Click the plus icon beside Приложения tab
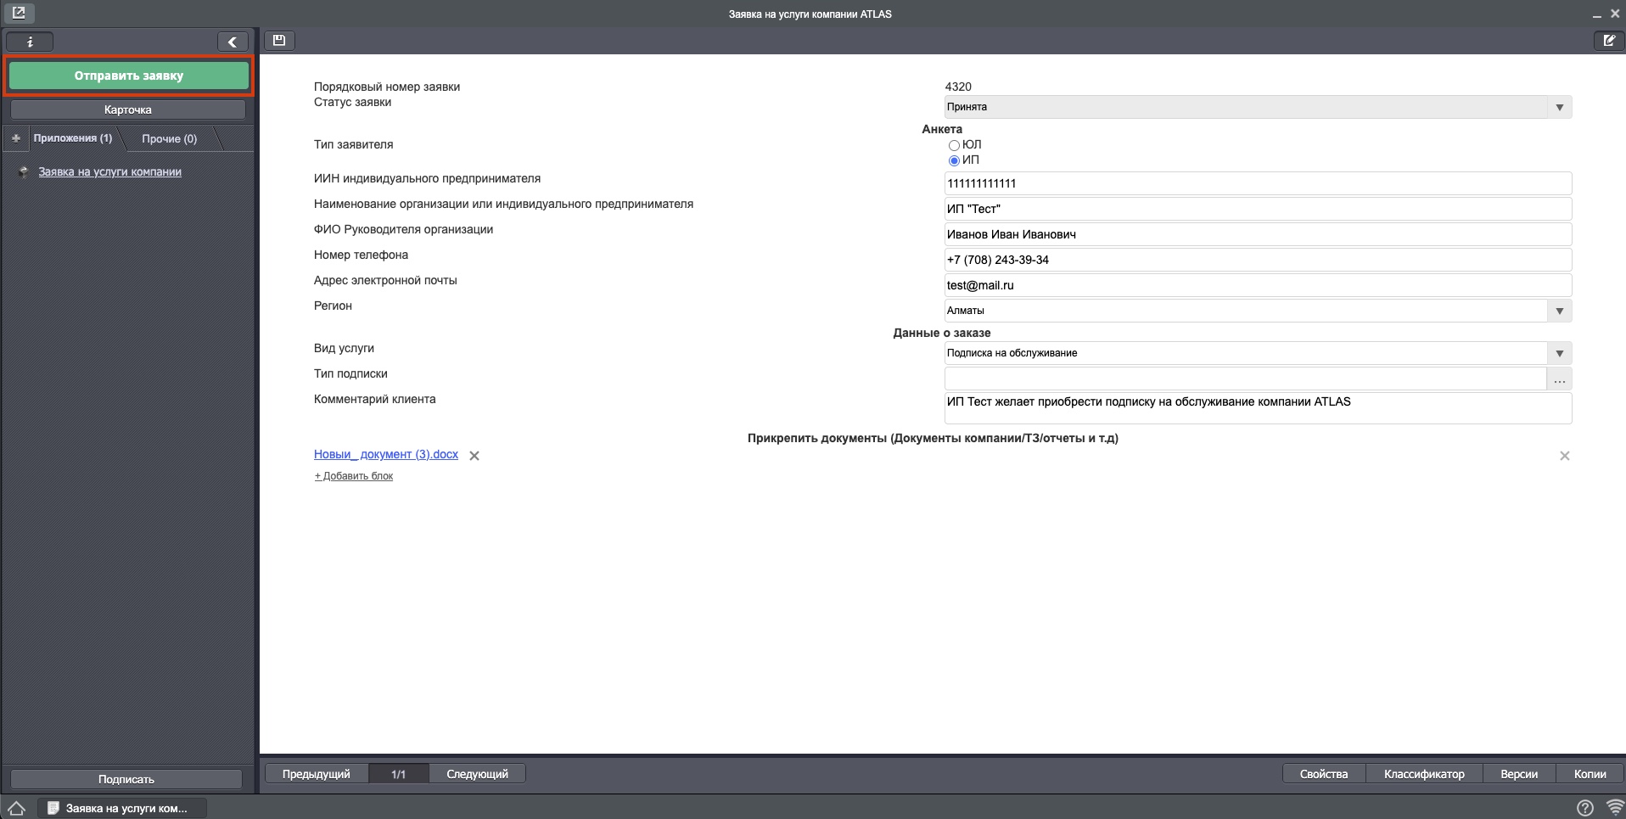Image resolution: width=1626 pixels, height=819 pixels. point(16,138)
